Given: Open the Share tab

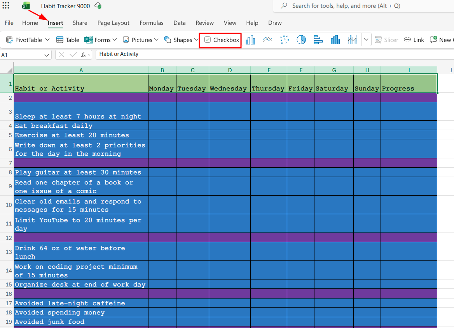Looking at the screenshot, I should [x=80, y=23].
